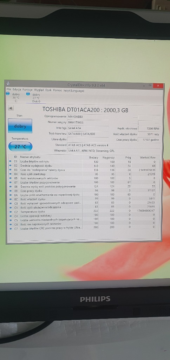Click raw value 176094904347
This screenshot has width=170, height=360.
[x=146, y=211]
